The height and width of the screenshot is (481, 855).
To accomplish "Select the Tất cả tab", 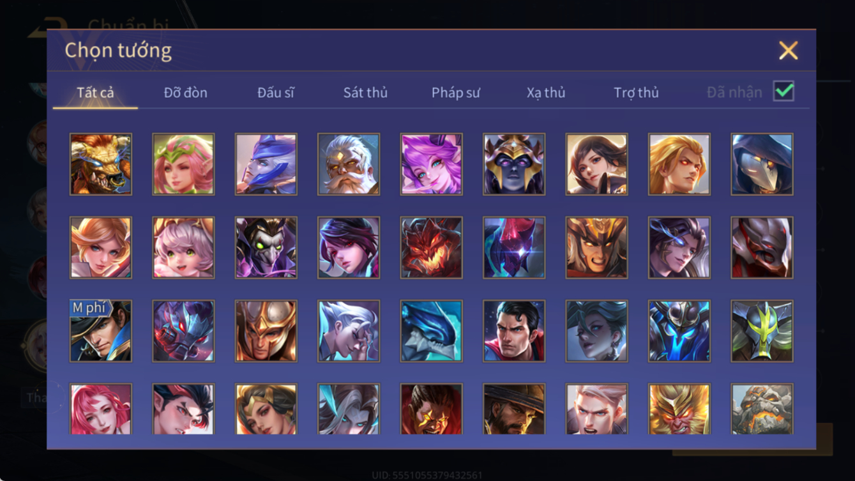I will tap(95, 93).
